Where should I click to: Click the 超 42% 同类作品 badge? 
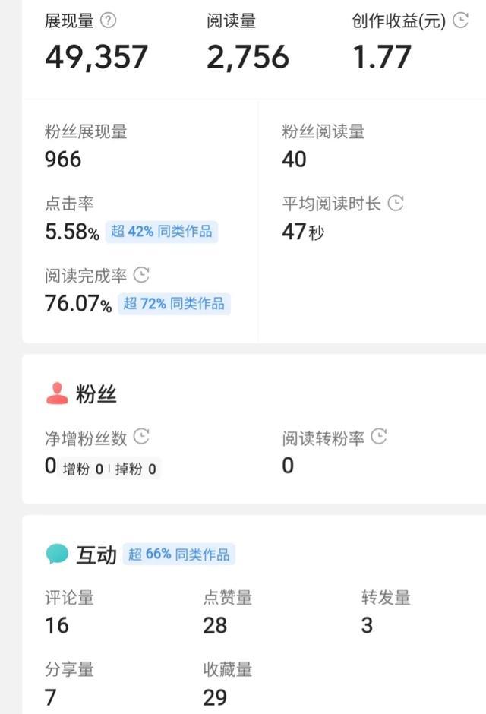(x=162, y=232)
